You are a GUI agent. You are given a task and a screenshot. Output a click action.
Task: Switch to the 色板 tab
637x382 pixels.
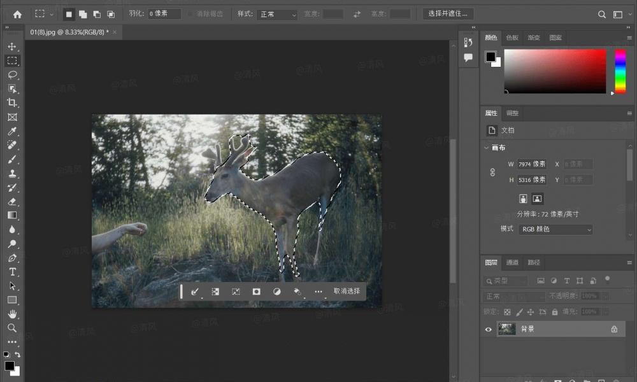[x=512, y=38]
